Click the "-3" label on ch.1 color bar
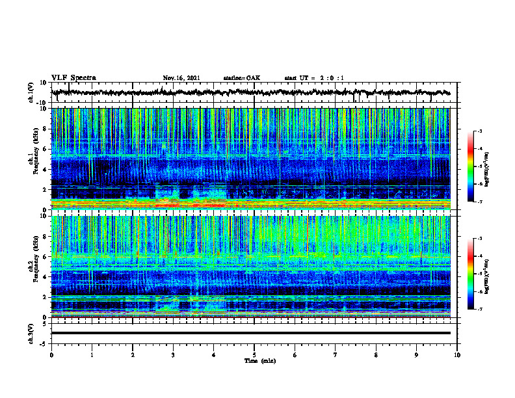The image size is (515, 398). [x=480, y=131]
